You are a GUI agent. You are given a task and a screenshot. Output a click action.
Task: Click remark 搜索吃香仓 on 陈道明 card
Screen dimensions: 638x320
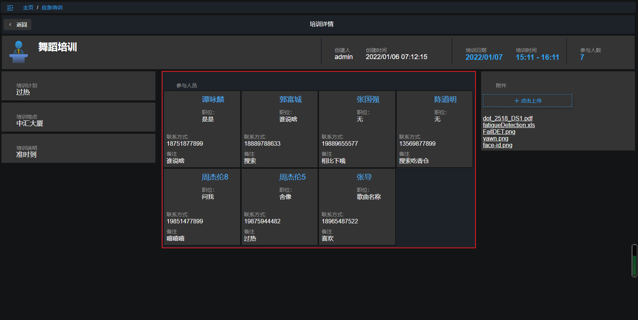tap(414, 161)
